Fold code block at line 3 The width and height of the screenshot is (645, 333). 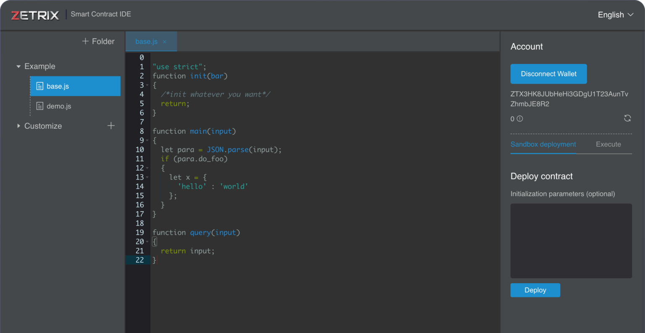(x=147, y=85)
